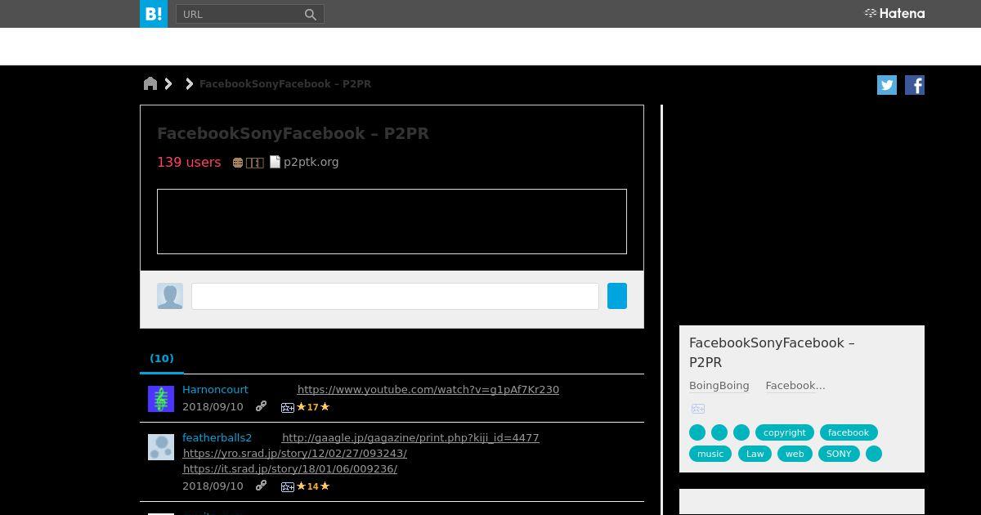Add a star to Harnoncourt's comment
Viewport: 981px width, 515px height.
tap(288, 407)
